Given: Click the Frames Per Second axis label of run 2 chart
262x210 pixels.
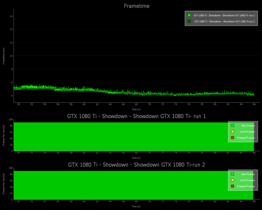Looking at the screenshot, I should click(x=4, y=184).
